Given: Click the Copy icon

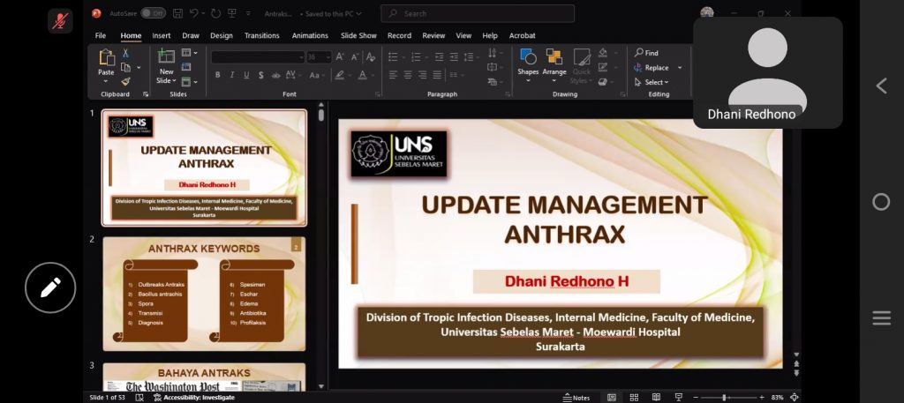Looking at the screenshot, I should (x=125, y=67).
